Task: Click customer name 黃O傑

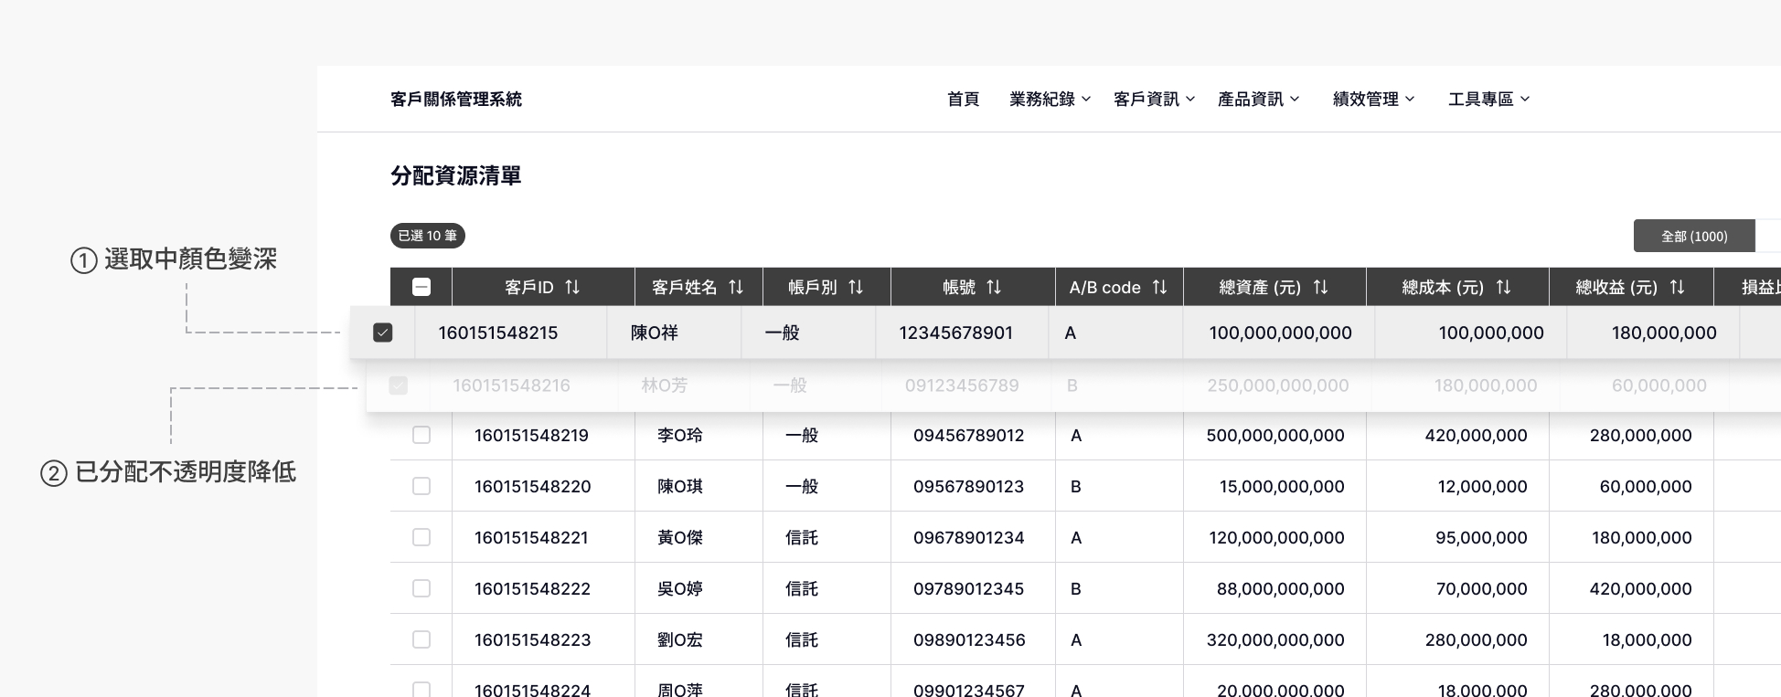Action: click(x=680, y=537)
